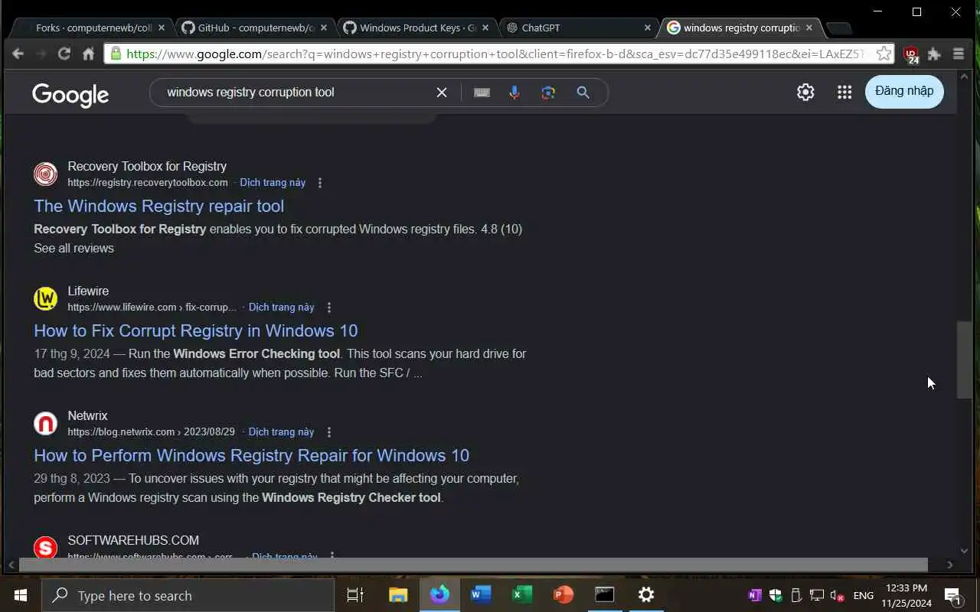This screenshot has height=612, width=980.
Task: Click the magnifier search button
Action: point(583,93)
